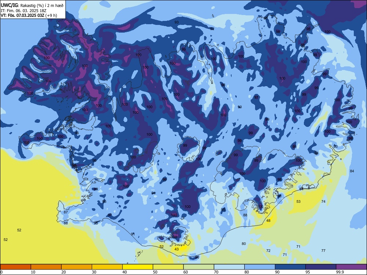Click the '30' legend scale label
This screenshot has height=275, width=367.
[x=94, y=272]
